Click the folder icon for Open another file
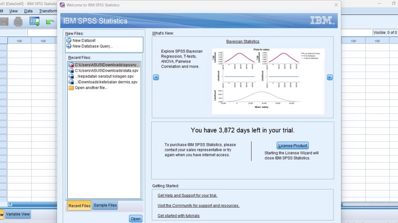 click(71, 88)
